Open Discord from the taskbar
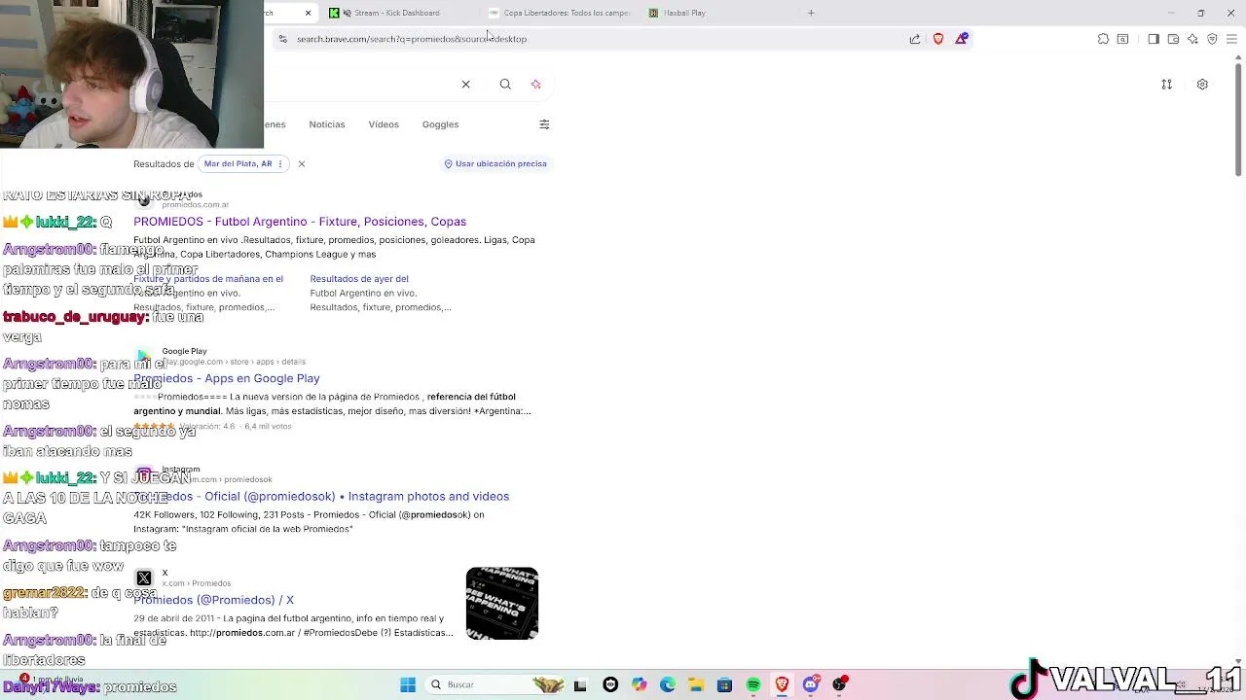 [811, 684]
